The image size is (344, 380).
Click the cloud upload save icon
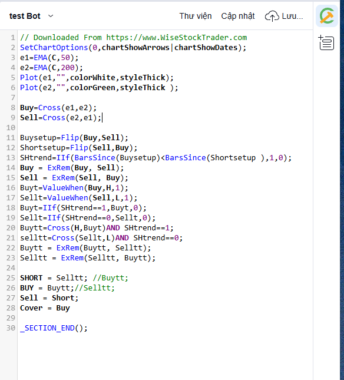pyautogui.click(x=272, y=16)
